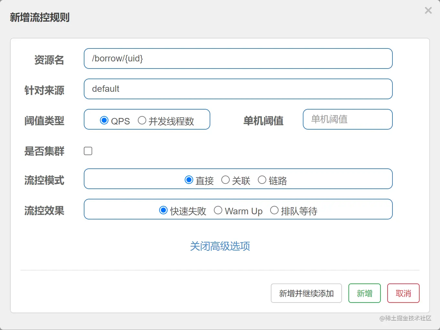Click the 资源名 input field
440x330 pixels.
click(x=238, y=59)
